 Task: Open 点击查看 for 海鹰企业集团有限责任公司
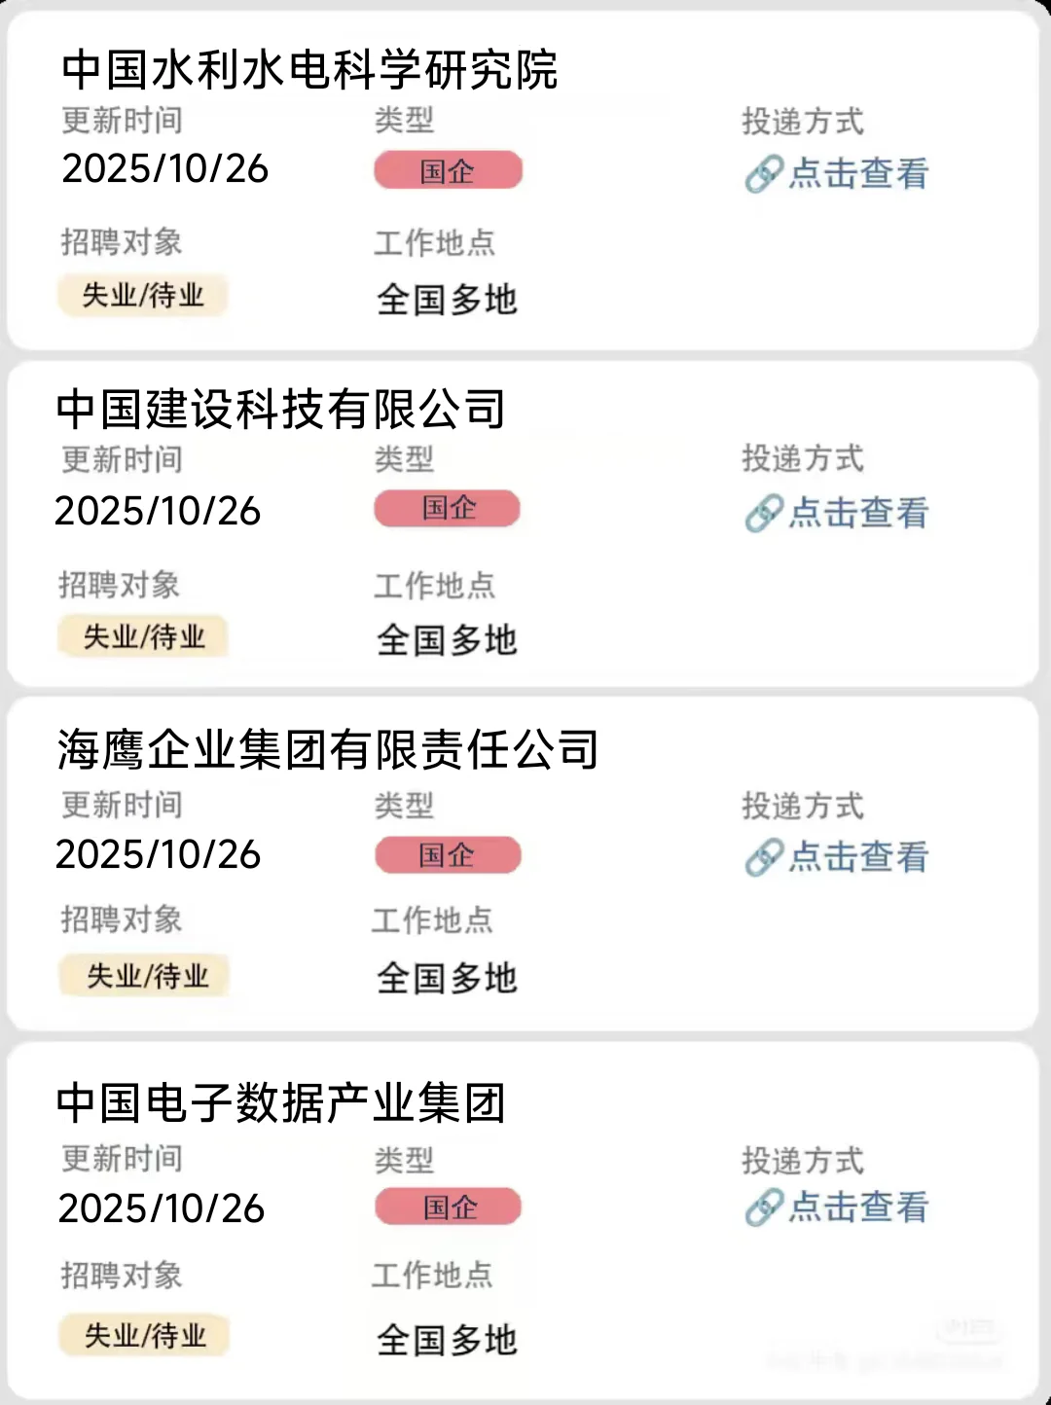(x=858, y=857)
